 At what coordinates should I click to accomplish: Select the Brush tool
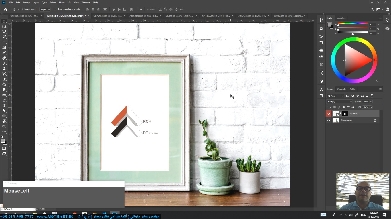click(x=4, y=63)
